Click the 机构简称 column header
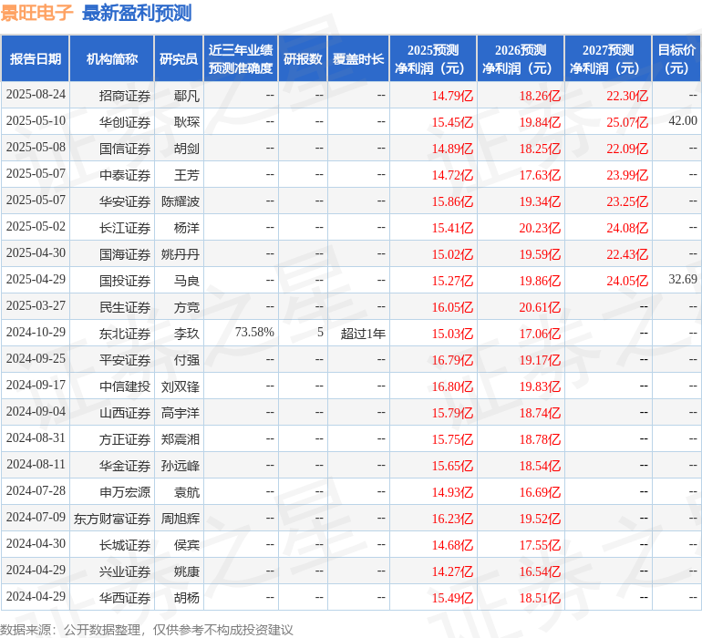 (x=112, y=59)
